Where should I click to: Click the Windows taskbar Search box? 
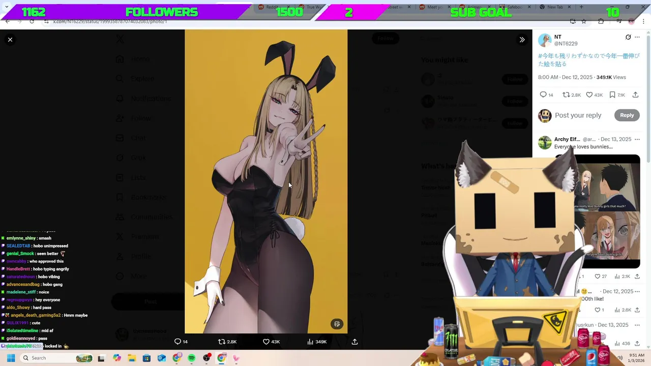tap(57, 358)
